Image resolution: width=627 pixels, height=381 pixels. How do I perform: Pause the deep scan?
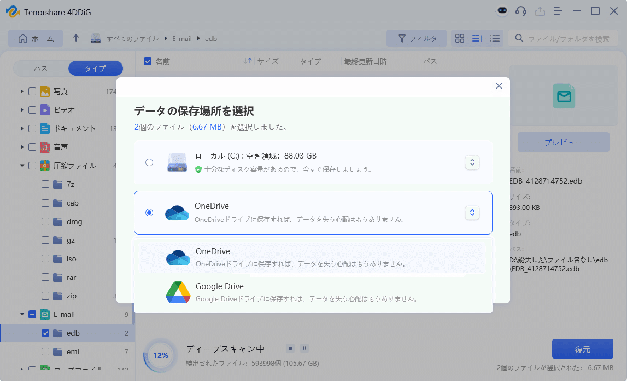(x=304, y=348)
